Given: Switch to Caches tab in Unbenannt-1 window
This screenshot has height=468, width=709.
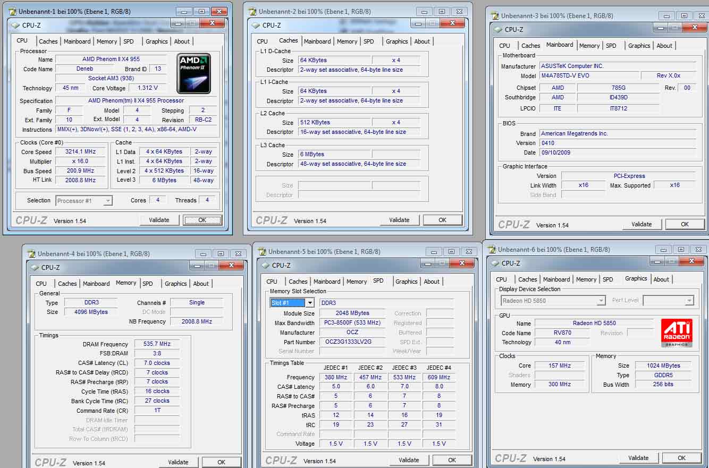Looking at the screenshot, I should point(48,41).
